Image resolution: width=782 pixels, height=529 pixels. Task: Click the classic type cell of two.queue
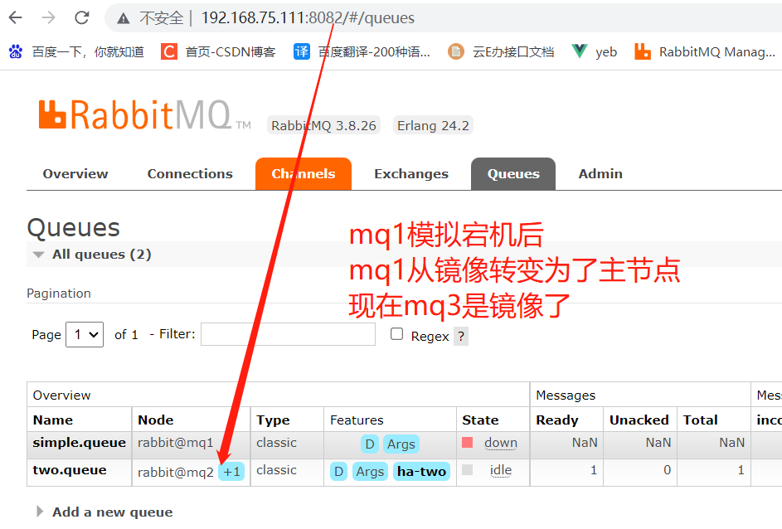(x=276, y=470)
